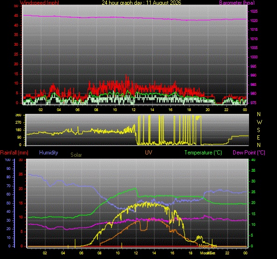Click the 'Temperature (°C)' legend label
277x259 pixels.
[x=203, y=153]
